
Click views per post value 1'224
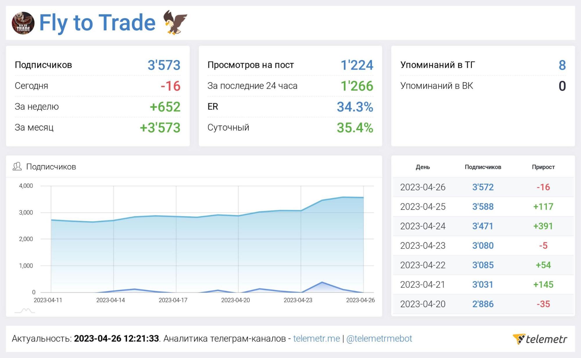point(357,65)
